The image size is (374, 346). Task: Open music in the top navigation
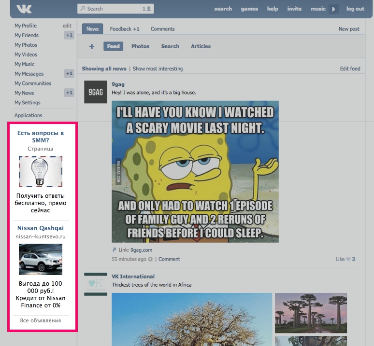click(x=318, y=9)
